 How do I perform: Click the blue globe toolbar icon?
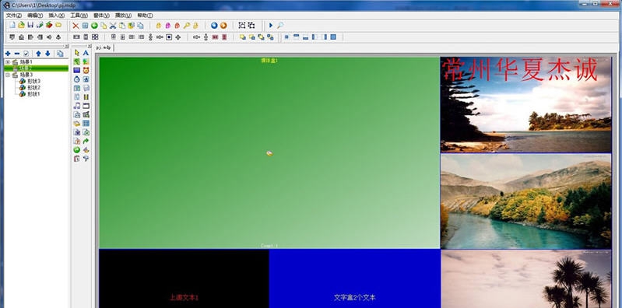214,26
